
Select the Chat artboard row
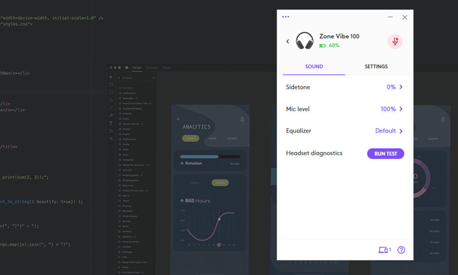(123, 257)
